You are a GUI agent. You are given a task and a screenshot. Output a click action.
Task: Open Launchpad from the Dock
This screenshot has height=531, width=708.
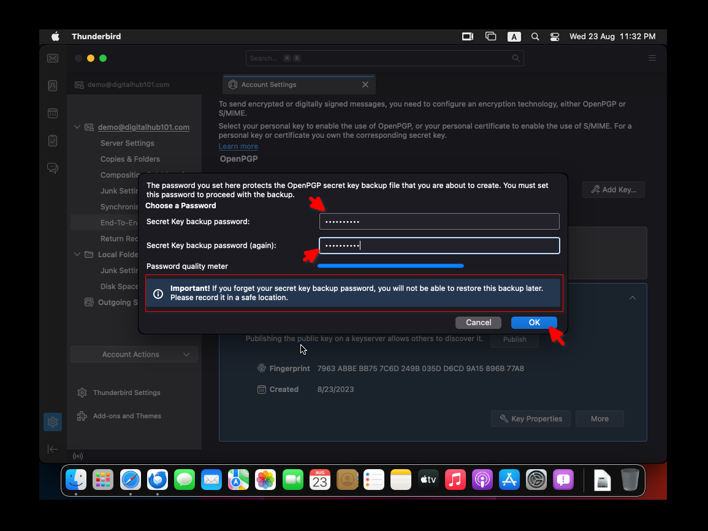[x=103, y=480]
